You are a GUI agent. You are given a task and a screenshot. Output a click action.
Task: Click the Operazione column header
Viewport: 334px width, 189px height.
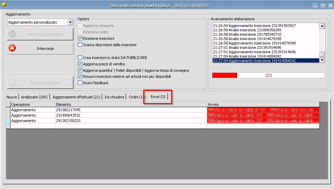33,104
